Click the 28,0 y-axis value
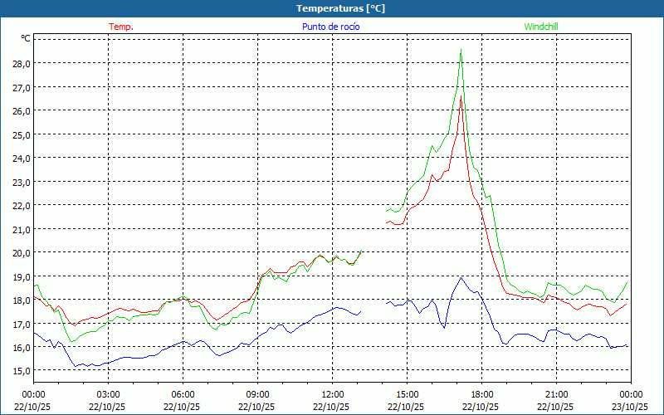Screen dimensions: 664x415 pos(21,63)
